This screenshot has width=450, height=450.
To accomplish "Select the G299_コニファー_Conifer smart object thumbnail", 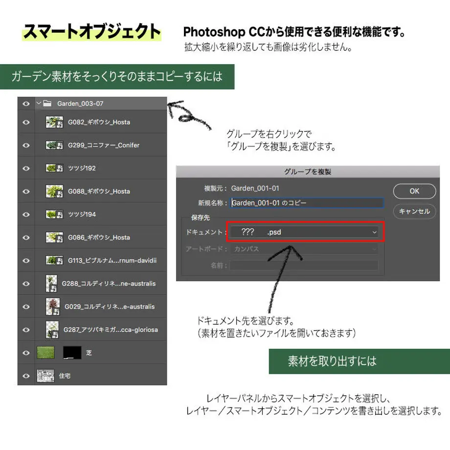I will pyautogui.click(x=54, y=145).
